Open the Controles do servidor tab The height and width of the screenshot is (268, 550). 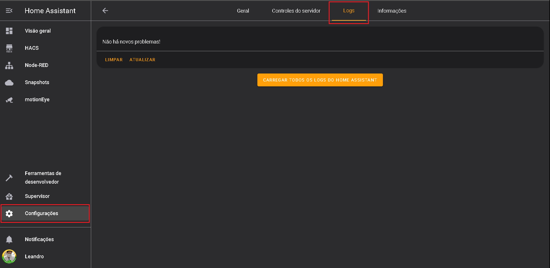(x=296, y=11)
